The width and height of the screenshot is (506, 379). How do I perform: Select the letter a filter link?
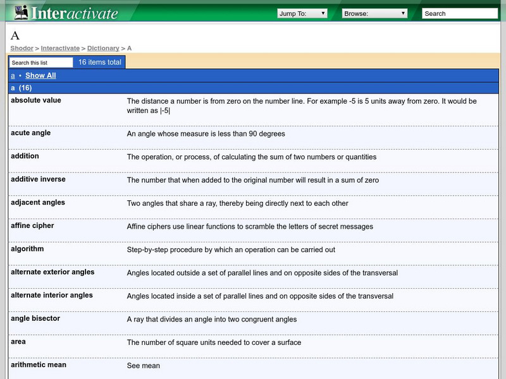click(13, 76)
